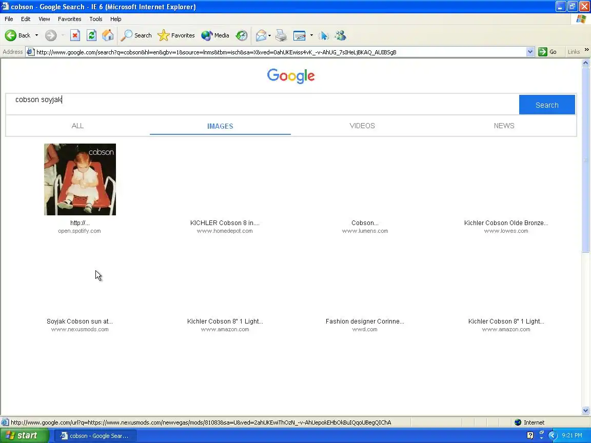Open the Soyjak Cobson sun nexusmods result
The width and height of the screenshot is (591, 443).
(x=80, y=321)
